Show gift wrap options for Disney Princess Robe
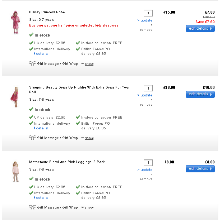The height and width of the screenshot is (220, 222). pyautogui.click(x=89, y=64)
